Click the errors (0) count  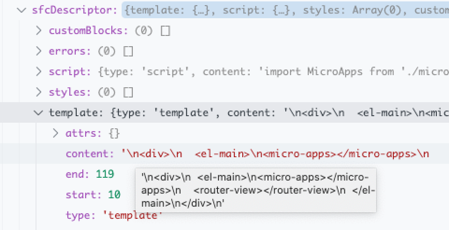coord(107,51)
